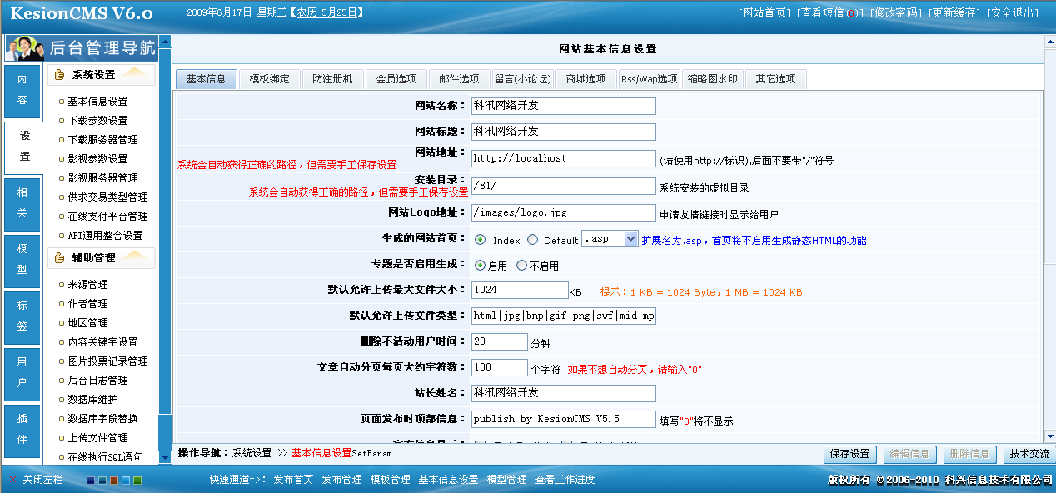Open the 缩略图水印 tab
The height and width of the screenshot is (493, 1056).
[x=712, y=79]
